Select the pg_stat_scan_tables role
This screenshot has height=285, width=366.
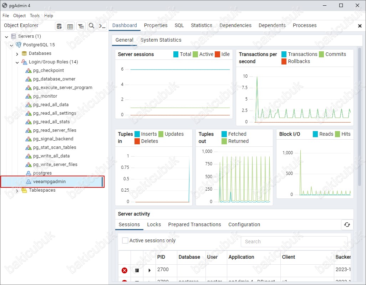(x=55, y=147)
